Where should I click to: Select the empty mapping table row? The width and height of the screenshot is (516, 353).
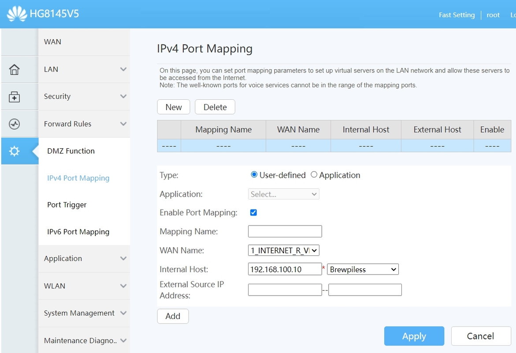(334, 146)
